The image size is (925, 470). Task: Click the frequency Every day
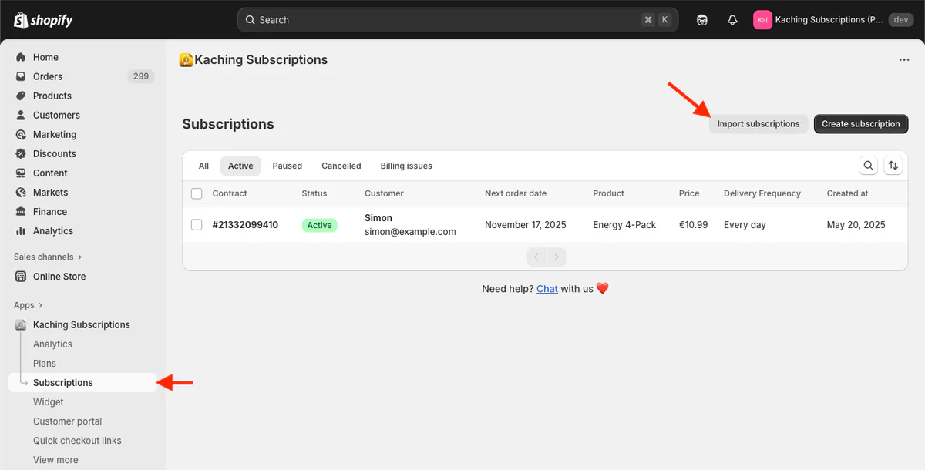pyautogui.click(x=745, y=225)
